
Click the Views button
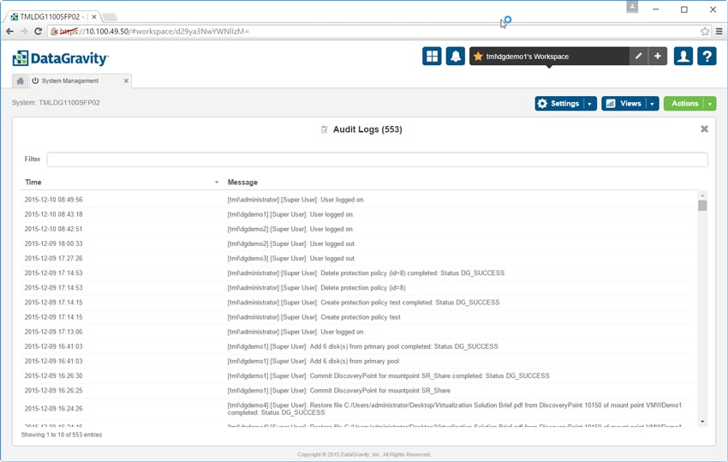624,104
